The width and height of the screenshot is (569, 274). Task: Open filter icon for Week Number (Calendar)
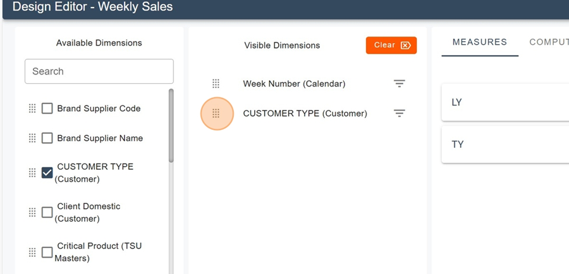click(x=399, y=83)
